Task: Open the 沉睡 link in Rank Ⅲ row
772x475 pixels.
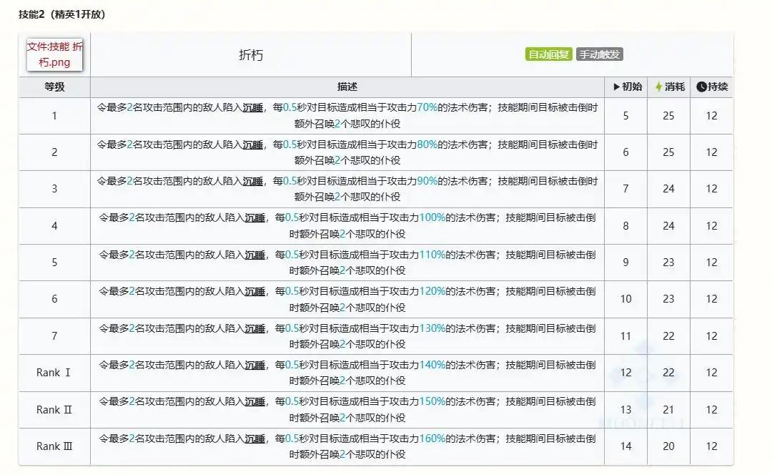Action: tap(255, 439)
